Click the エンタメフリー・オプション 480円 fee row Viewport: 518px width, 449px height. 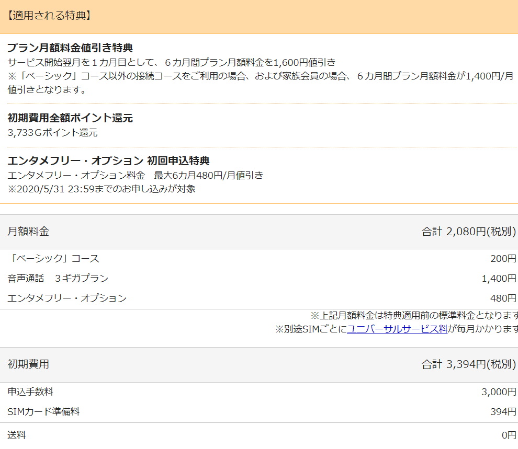click(259, 298)
